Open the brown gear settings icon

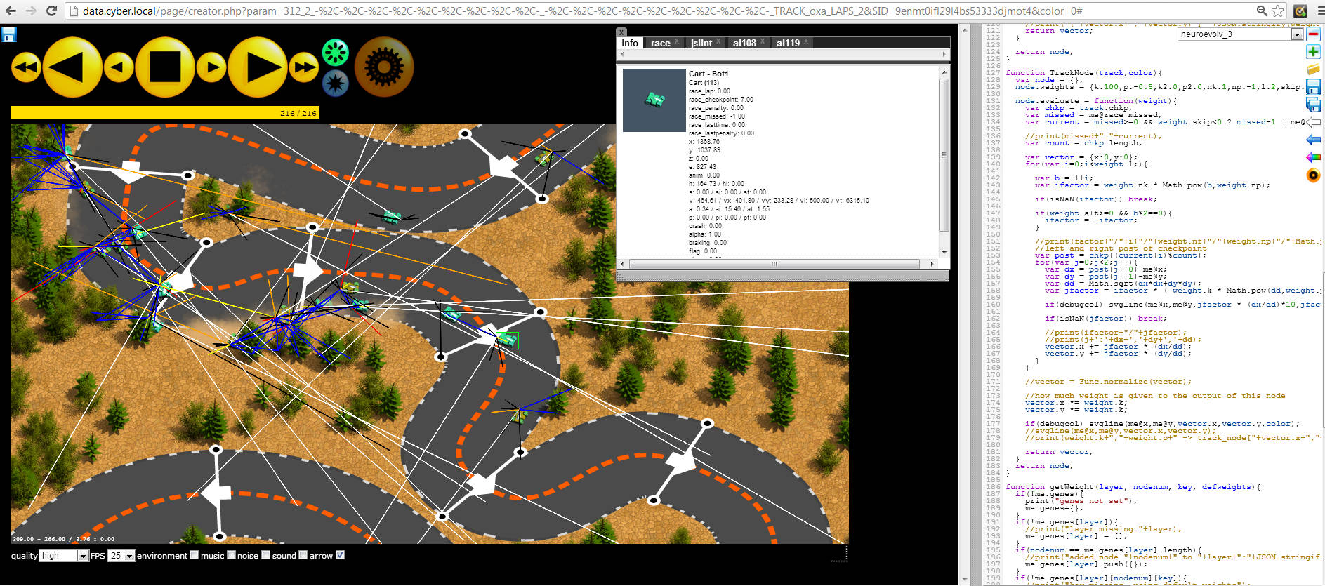point(384,67)
